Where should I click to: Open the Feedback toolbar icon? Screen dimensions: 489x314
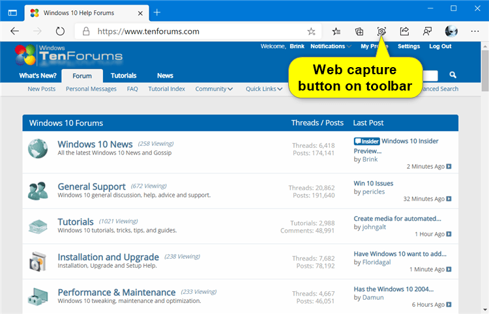[427, 31]
